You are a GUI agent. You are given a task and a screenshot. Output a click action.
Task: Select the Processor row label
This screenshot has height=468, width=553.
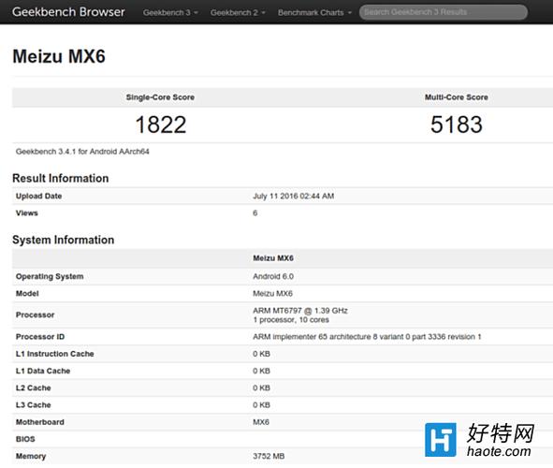35,314
